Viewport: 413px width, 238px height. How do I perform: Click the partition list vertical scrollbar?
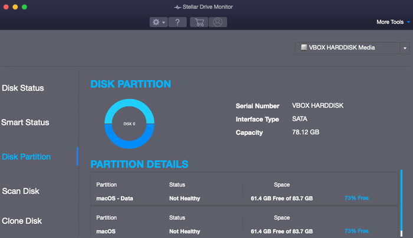click(401, 203)
